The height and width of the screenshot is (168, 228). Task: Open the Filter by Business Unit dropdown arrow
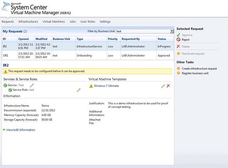pos(172,31)
